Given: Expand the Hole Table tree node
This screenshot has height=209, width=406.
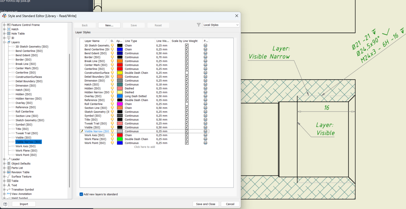Looking at the screenshot, I should point(4,34).
